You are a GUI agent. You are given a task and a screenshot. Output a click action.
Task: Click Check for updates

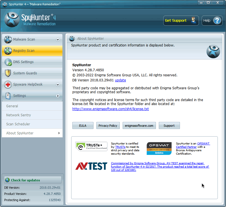point(33,180)
